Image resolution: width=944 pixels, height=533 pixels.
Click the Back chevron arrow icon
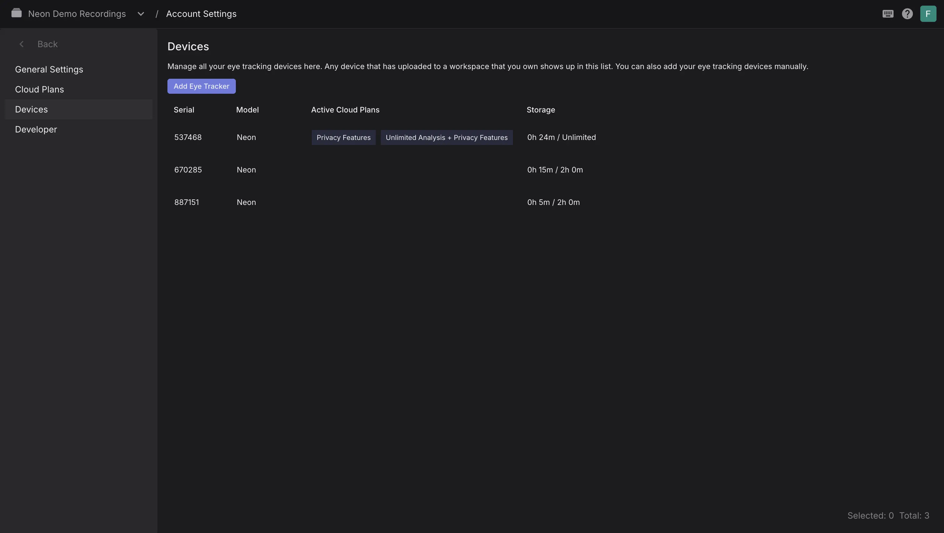click(22, 44)
